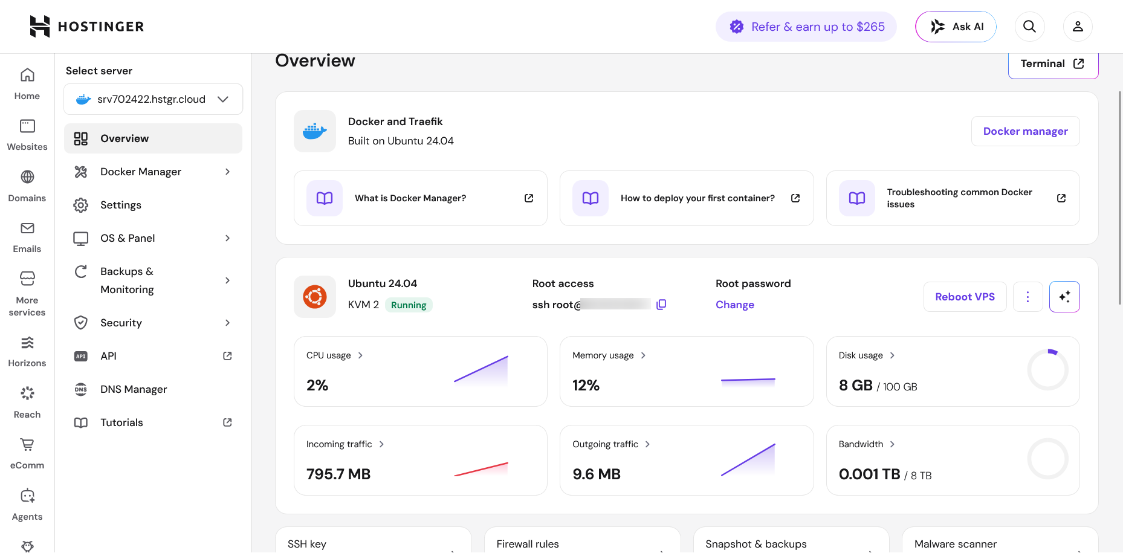
Task: Change the root password link
Action: coord(735,305)
